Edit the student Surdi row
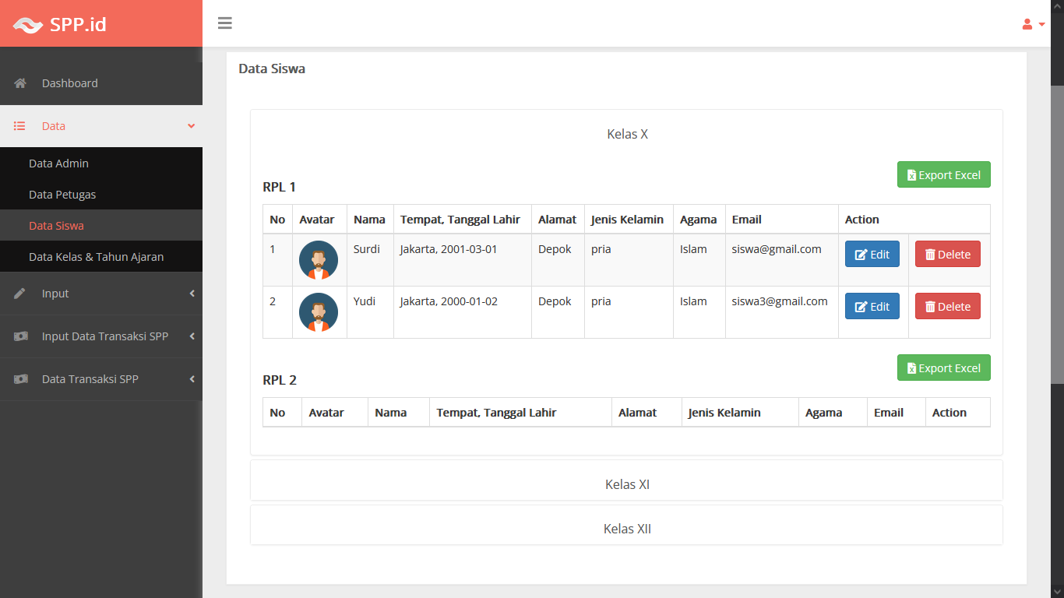 click(872, 255)
